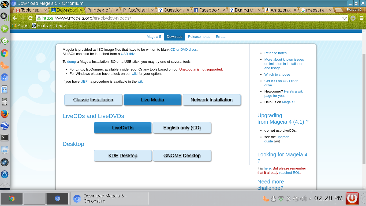Open the Which to choose sidebar link
366x206 pixels.
(277, 75)
